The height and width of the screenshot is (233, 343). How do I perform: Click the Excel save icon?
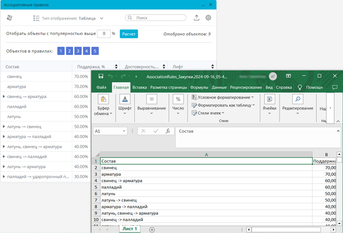click(101, 76)
